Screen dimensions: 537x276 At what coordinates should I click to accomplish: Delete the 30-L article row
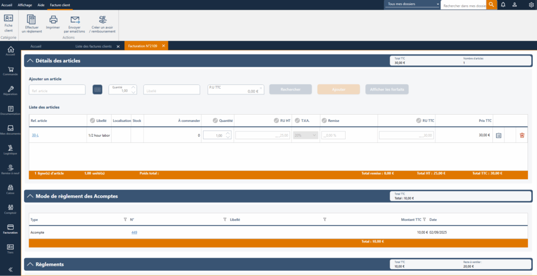[522, 135]
